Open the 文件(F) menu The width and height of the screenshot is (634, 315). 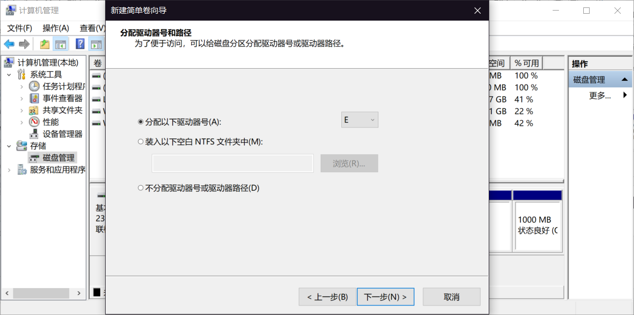(20, 28)
